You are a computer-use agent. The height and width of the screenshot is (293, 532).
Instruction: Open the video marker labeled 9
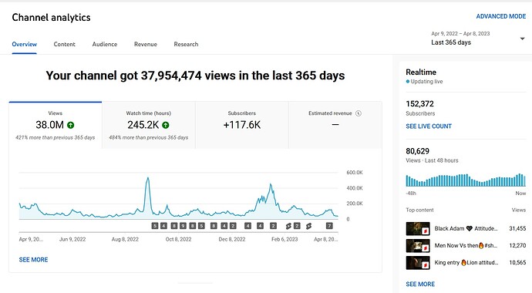(x=183, y=226)
